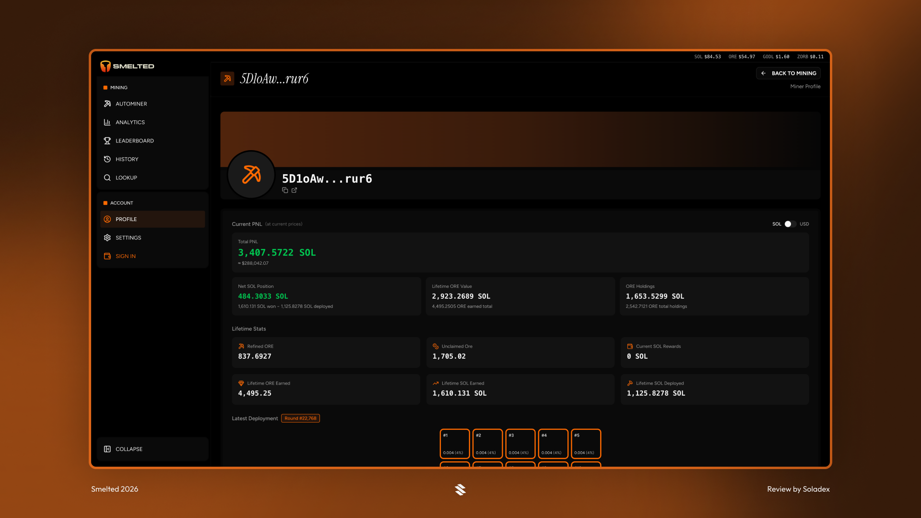This screenshot has height=518, width=921.
Task: Collapse the left sidebar
Action: click(129, 449)
